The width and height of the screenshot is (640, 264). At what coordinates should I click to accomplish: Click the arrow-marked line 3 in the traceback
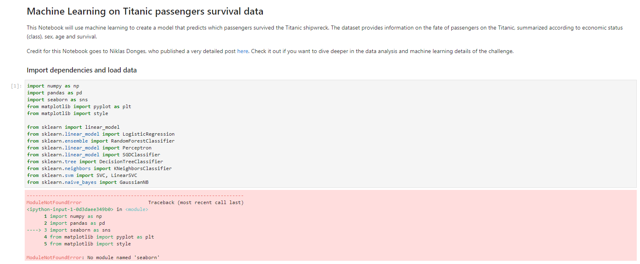coord(77,230)
